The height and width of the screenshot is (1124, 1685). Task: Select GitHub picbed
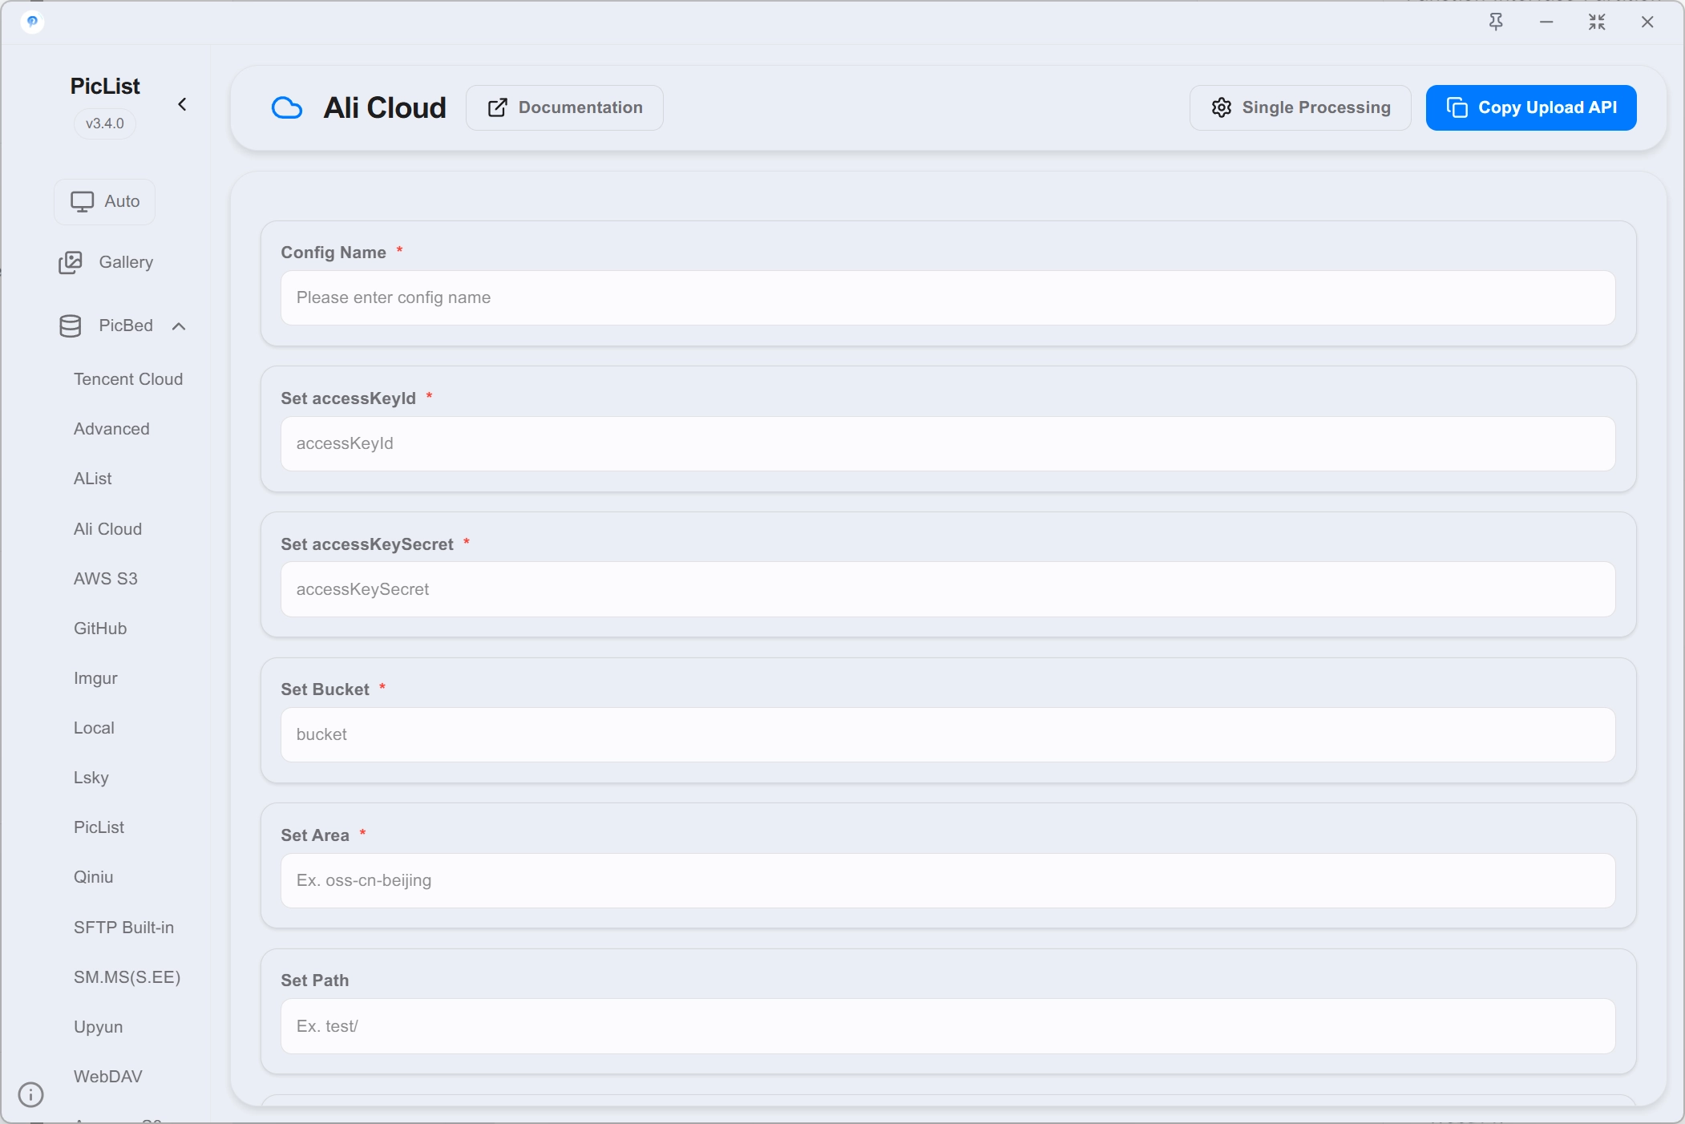(100, 629)
